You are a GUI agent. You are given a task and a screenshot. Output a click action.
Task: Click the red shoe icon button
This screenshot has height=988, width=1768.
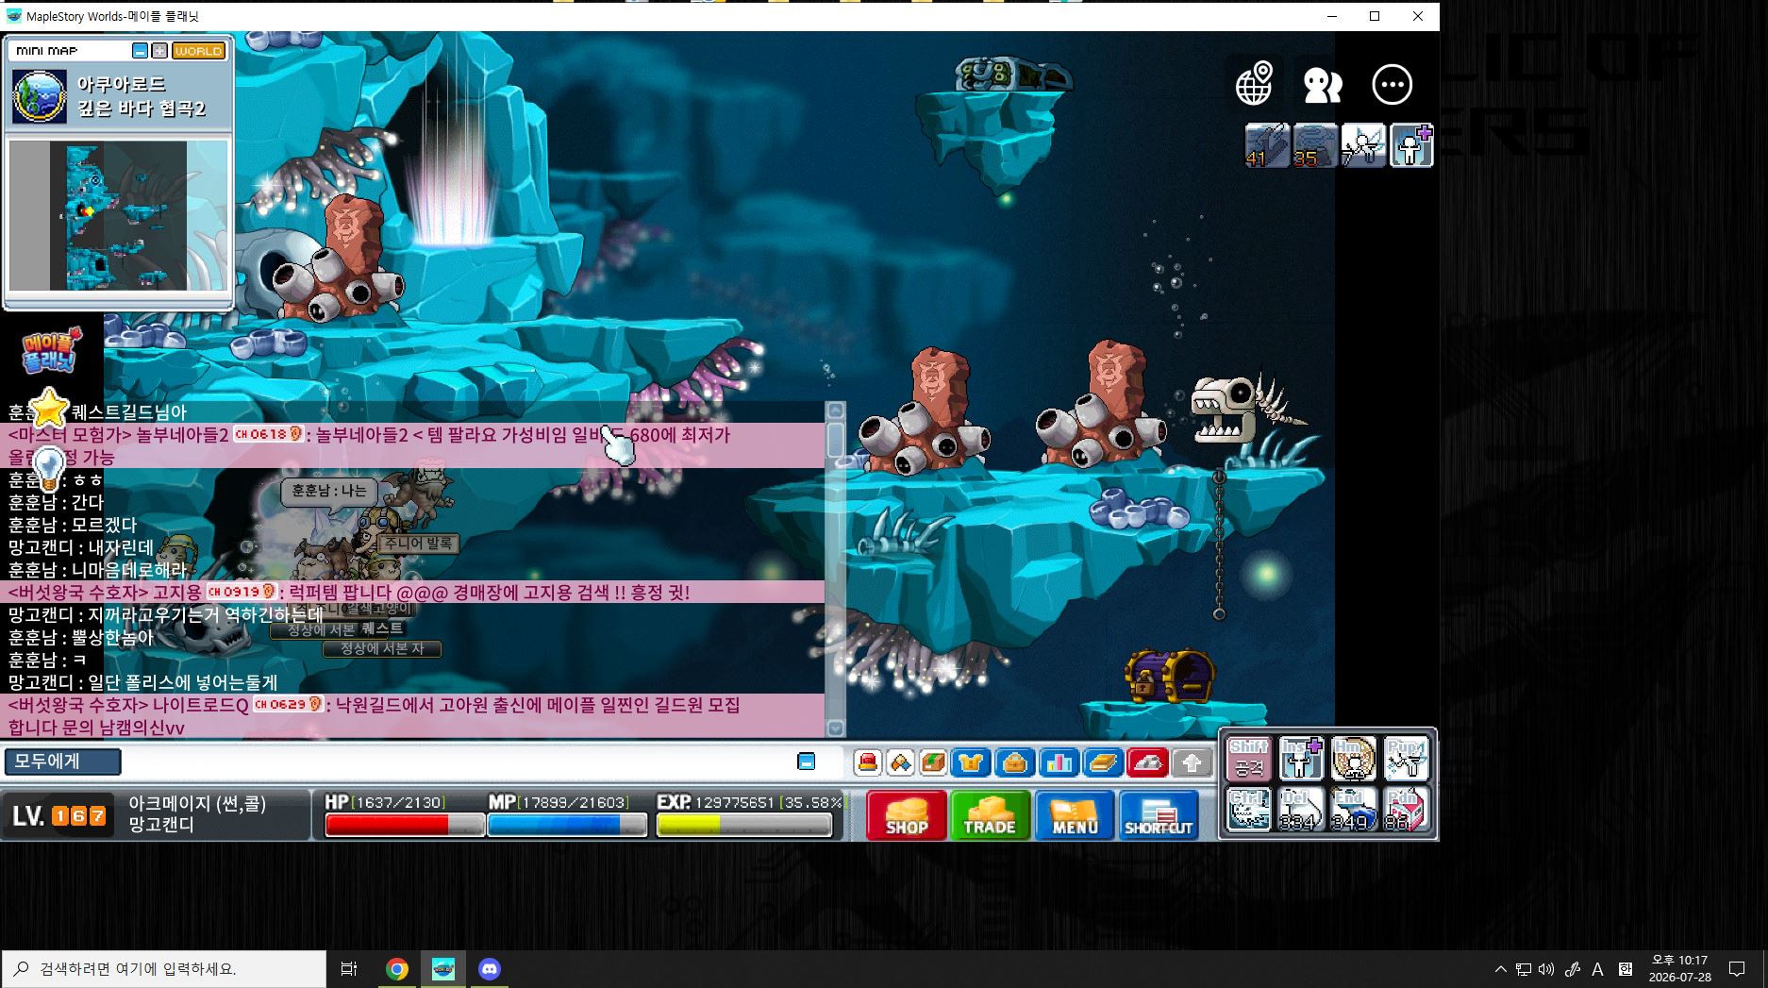[1147, 762]
